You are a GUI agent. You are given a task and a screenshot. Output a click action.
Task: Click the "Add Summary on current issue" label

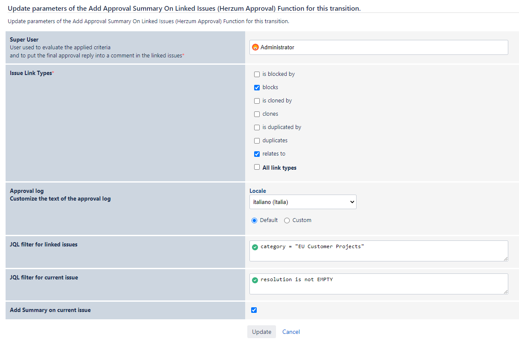tap(50, 310)
